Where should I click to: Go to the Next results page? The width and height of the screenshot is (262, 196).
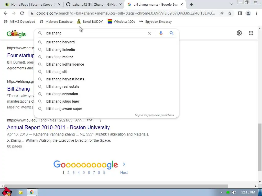coord(124,173)
